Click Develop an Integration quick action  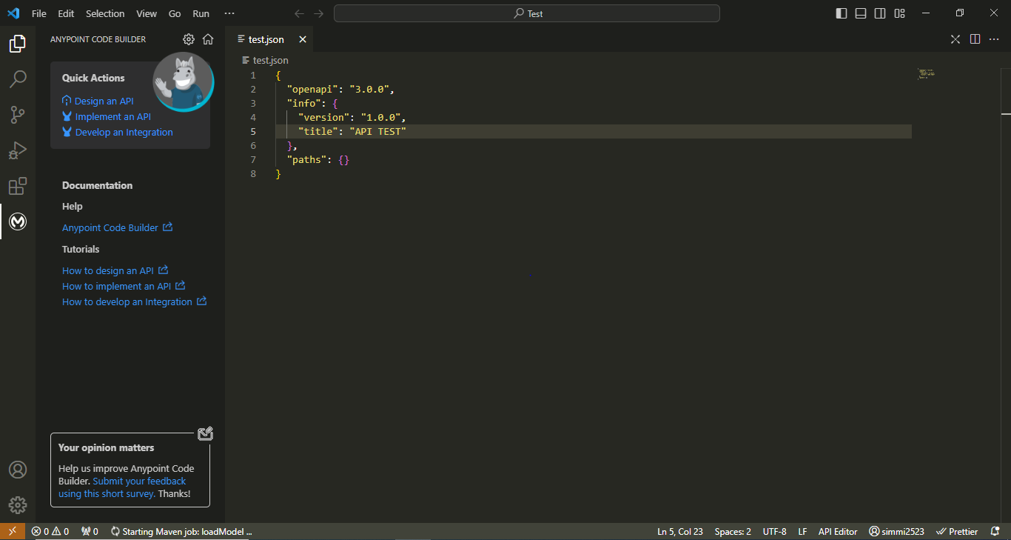click(124, 132)
